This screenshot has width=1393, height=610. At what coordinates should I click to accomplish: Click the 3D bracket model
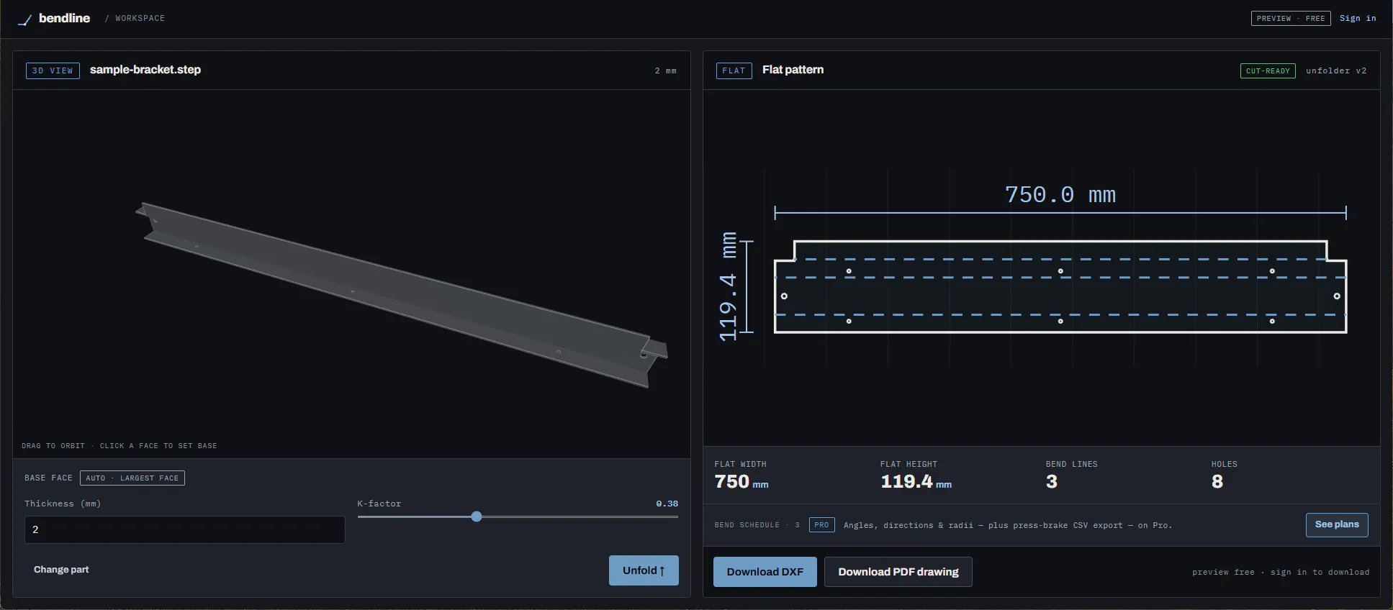401,293
